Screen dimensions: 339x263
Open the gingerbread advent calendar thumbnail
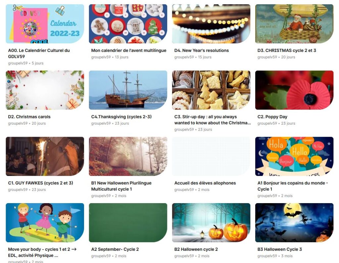pos(128,24)
